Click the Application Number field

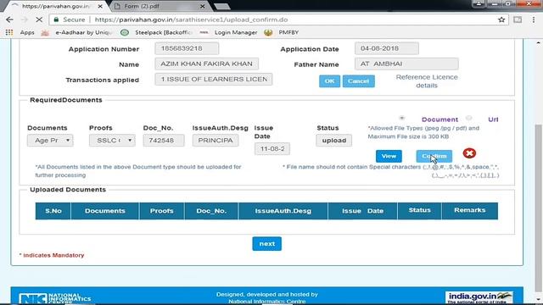187,48
